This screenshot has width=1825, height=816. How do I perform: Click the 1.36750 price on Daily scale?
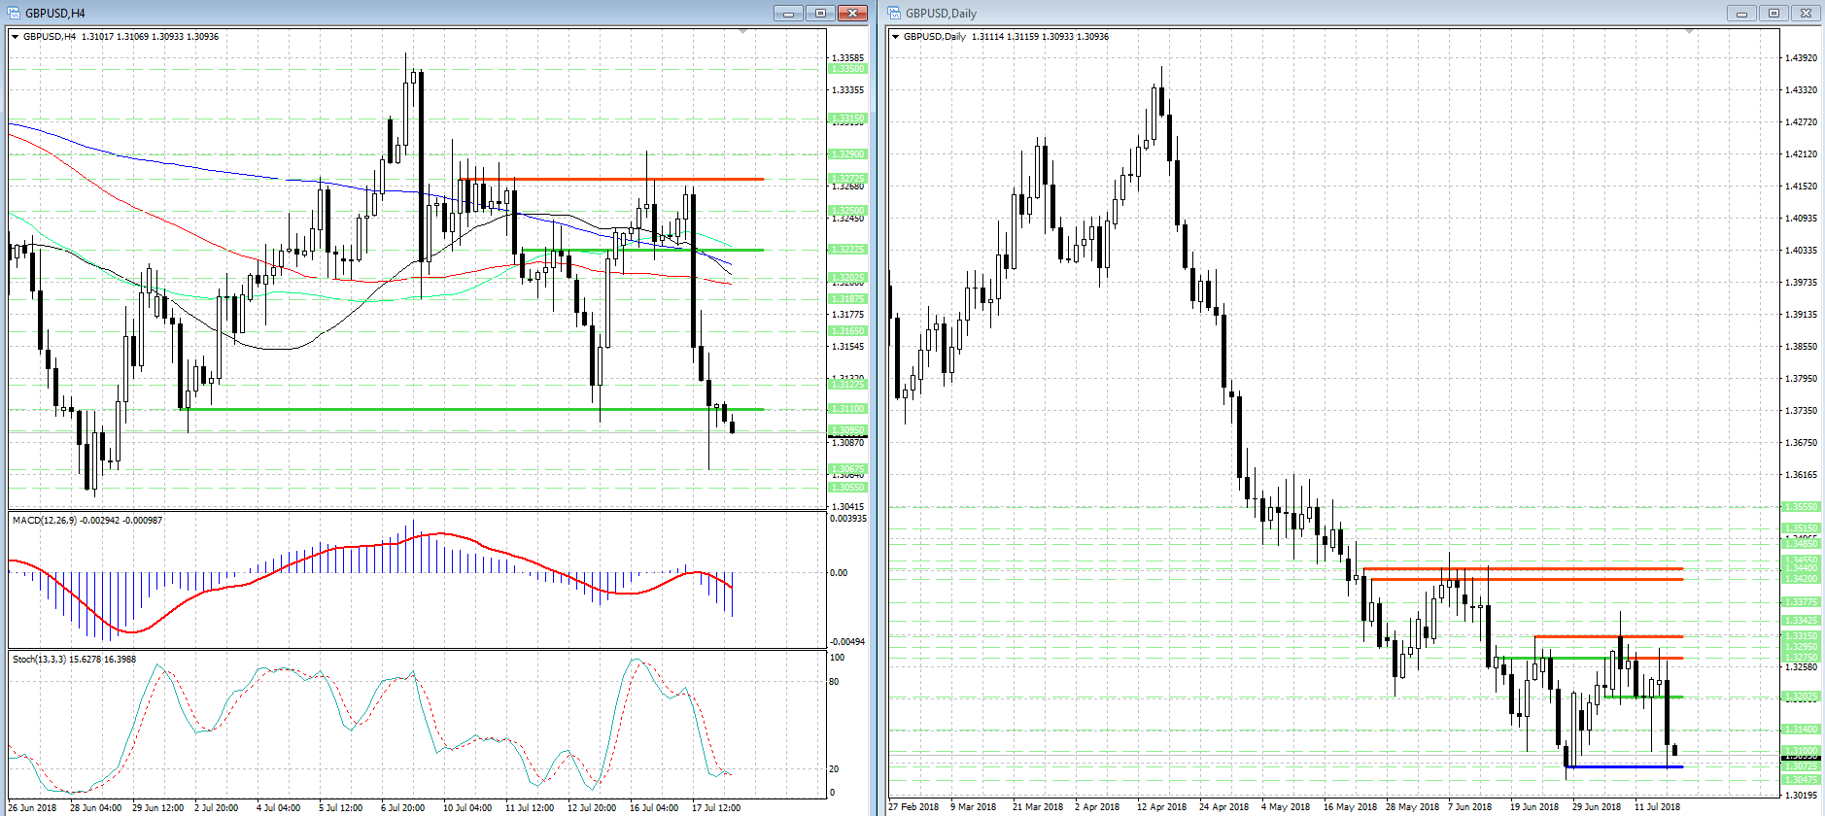1801,443
